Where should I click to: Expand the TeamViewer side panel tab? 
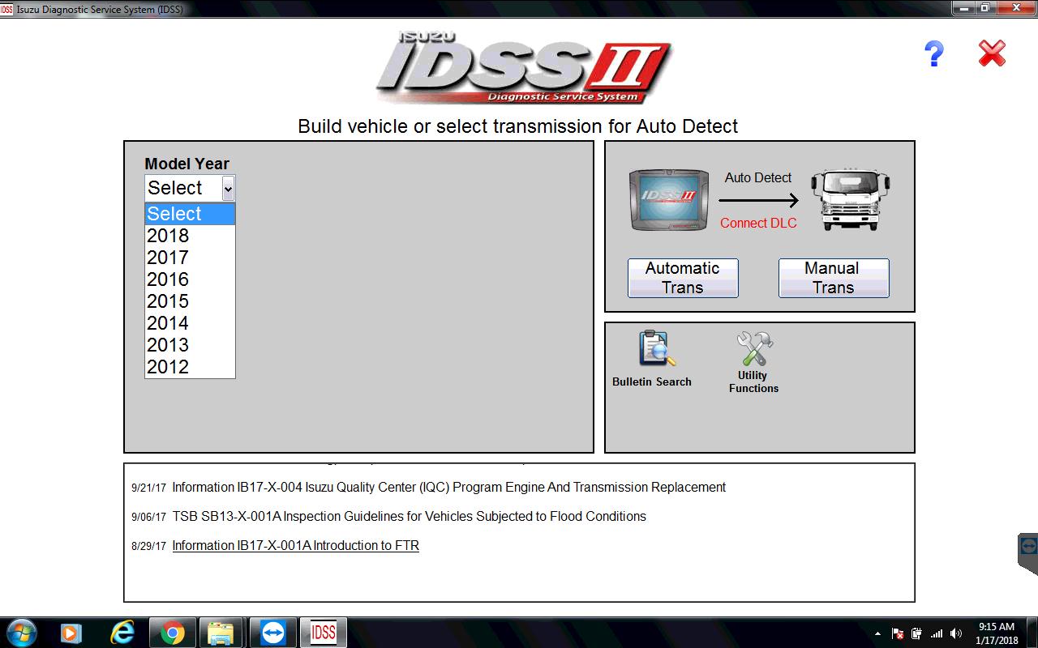(x=1028, y=554)
